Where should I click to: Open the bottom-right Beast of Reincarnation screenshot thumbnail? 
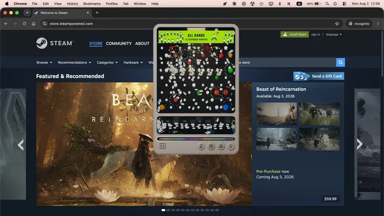319,139
